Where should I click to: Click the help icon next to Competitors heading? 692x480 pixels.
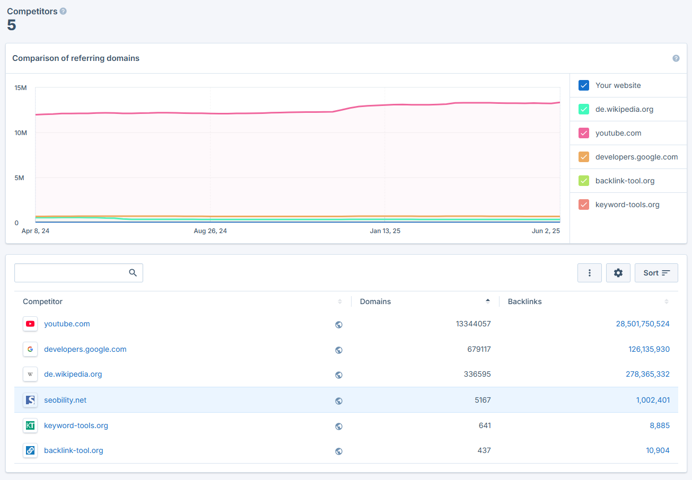[63, 11]
